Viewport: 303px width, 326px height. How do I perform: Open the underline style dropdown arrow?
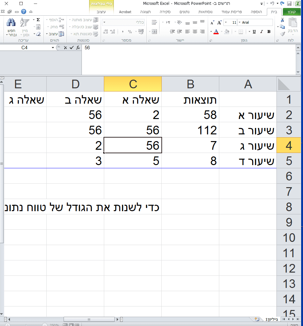coord(249,32)
